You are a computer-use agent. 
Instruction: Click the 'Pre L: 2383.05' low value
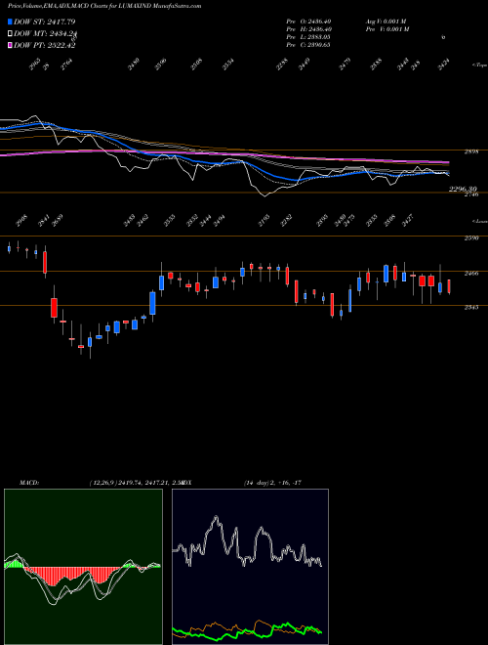click(308, 37)
